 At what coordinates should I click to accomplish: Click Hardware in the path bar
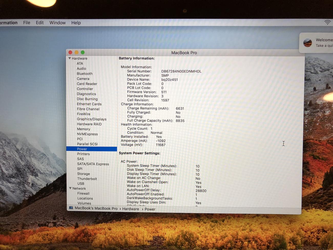131,209
